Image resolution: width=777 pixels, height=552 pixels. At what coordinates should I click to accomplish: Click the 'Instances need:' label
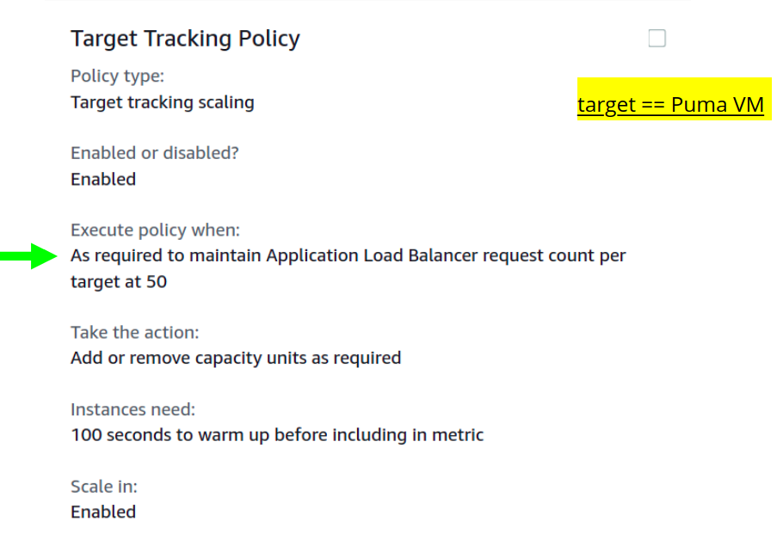point(133,409)
